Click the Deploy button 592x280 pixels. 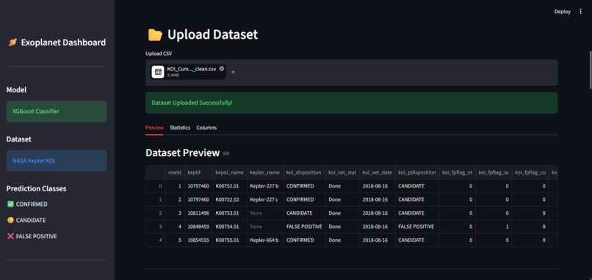point(562,12)
